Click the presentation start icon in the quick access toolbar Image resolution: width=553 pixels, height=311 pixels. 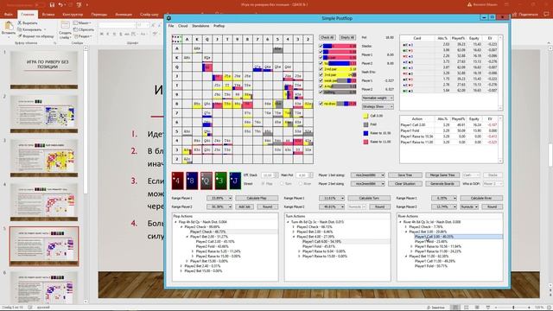(79, 4)
